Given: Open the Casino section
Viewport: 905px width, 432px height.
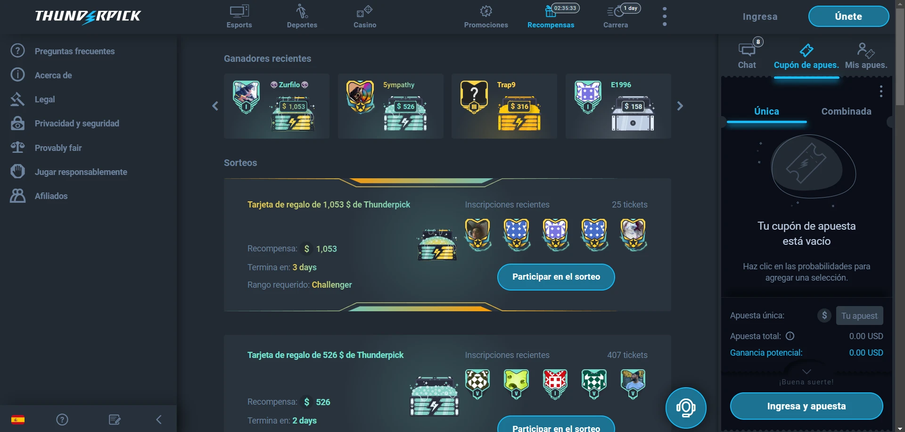Looking at the screenshot, I should pos(365,17).
